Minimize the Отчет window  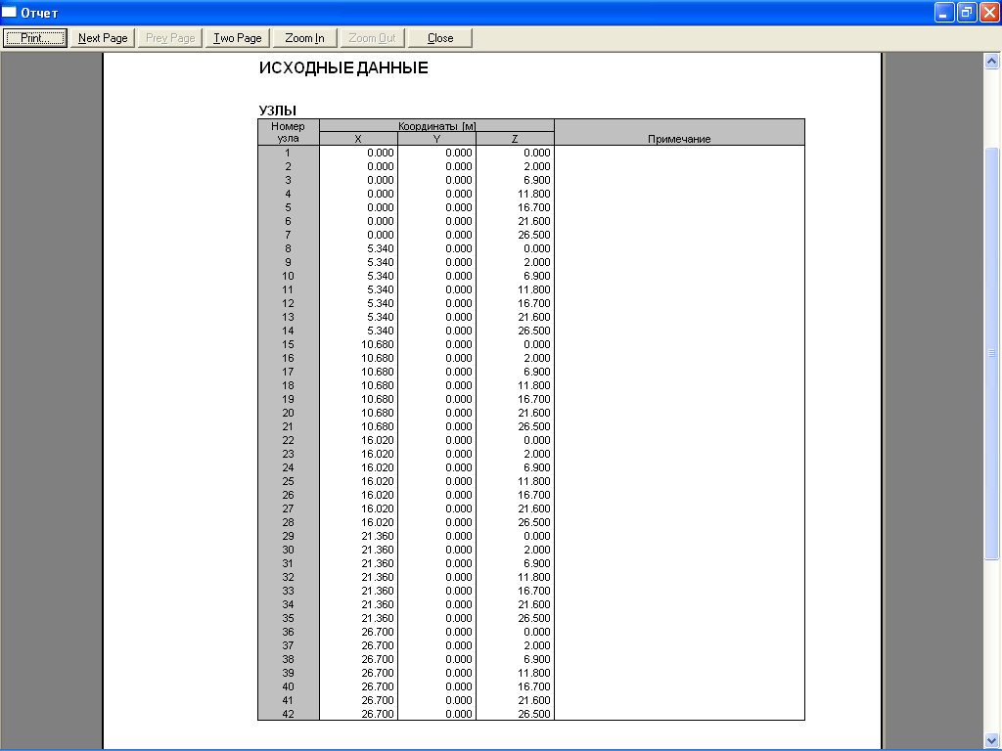(944, 12)
